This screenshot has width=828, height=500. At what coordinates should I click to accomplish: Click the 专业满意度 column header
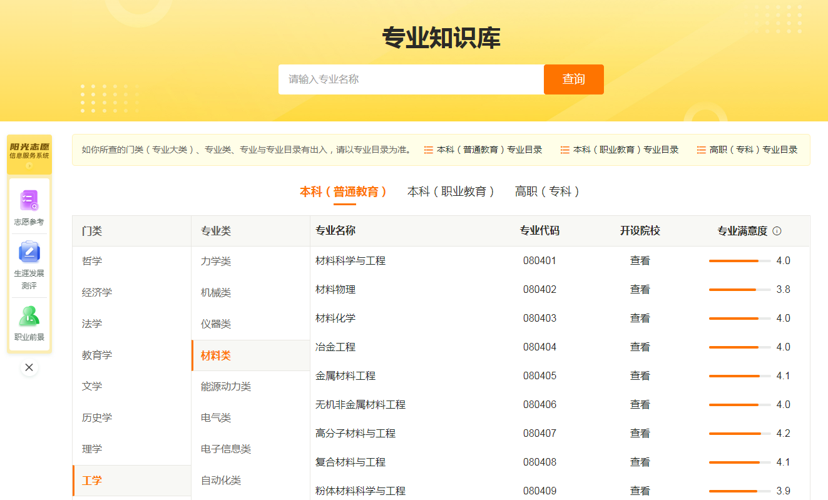point(742,231)
